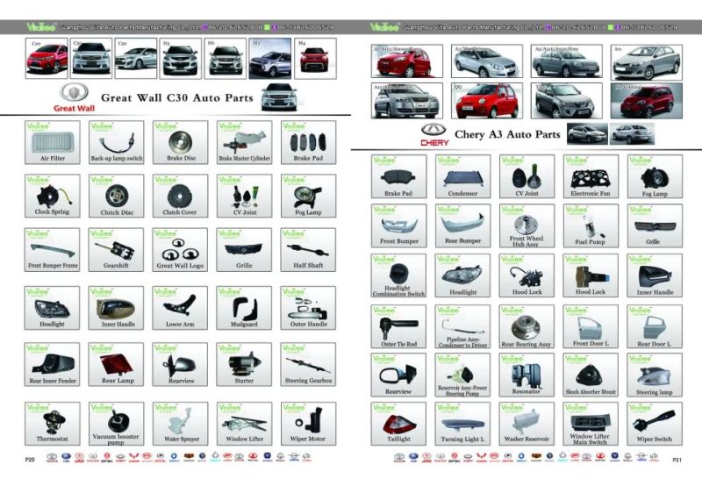Screen dimensions: 702x479
Task: Select the Steering lamp part card
Action: (x=655, y=375)
